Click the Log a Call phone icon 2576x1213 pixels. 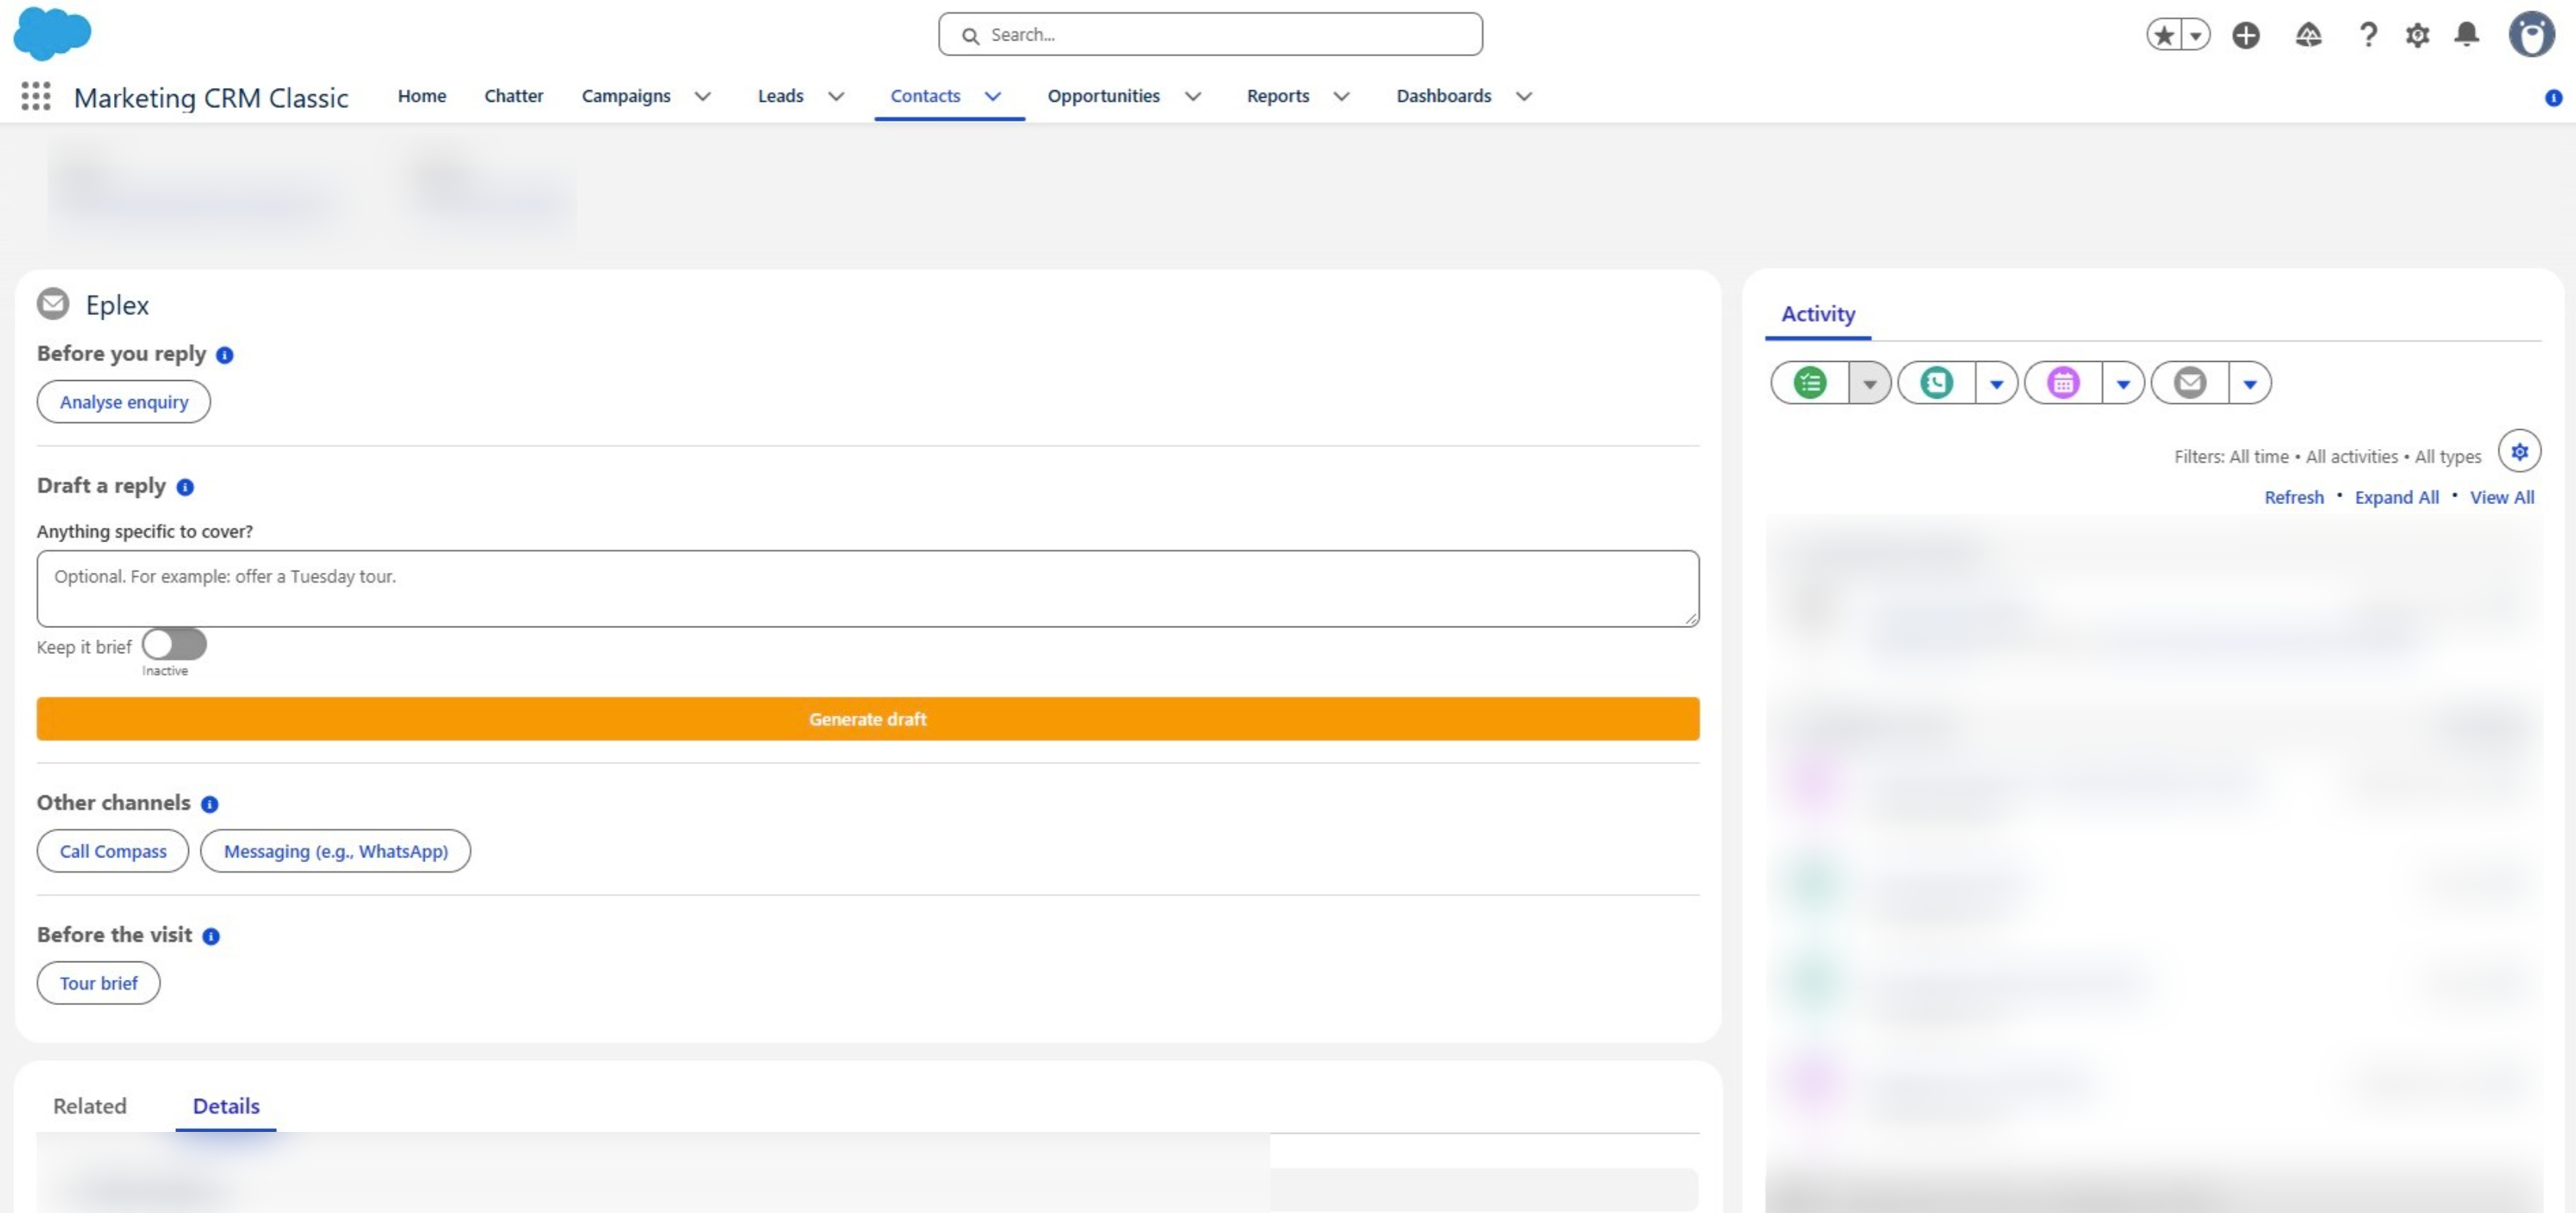pyautogui.click(x=1937, y=383)
